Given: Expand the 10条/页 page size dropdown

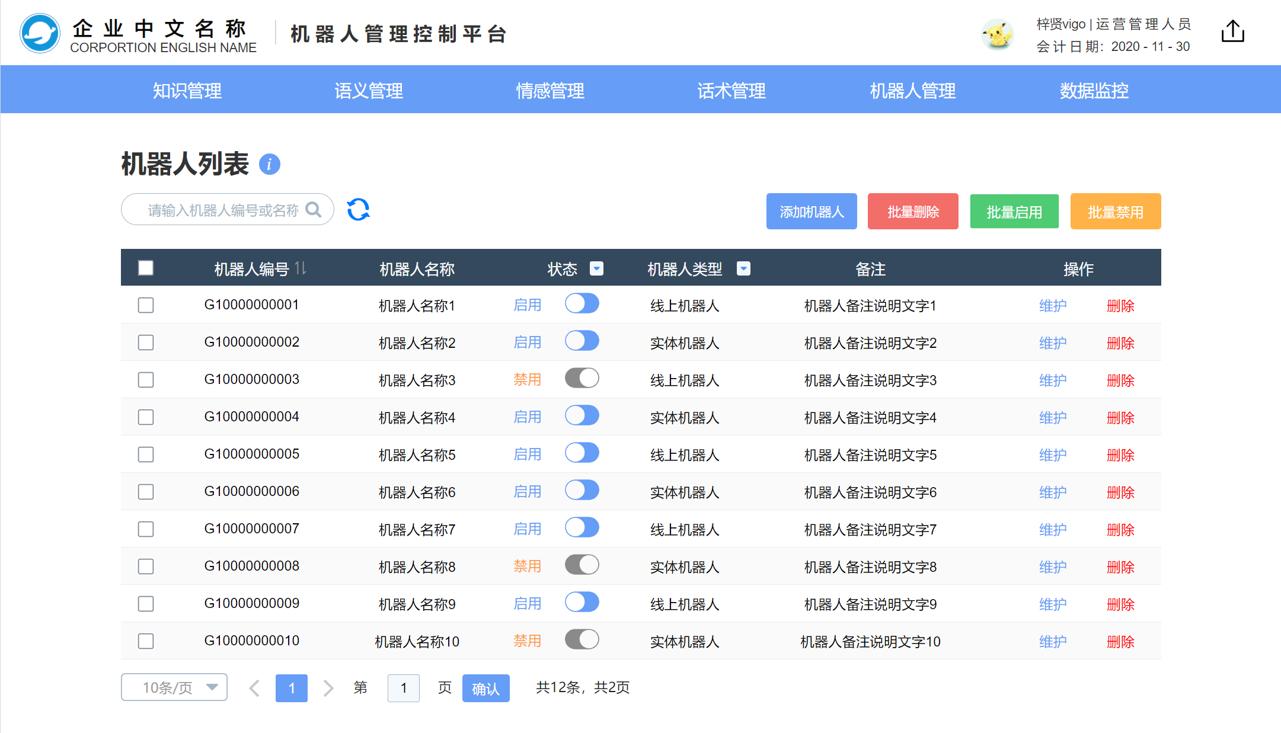Looking at the screenshot, I should (174, 687).
